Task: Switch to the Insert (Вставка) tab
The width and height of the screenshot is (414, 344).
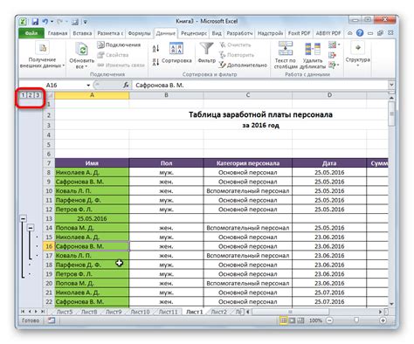Action: point(82,33)
